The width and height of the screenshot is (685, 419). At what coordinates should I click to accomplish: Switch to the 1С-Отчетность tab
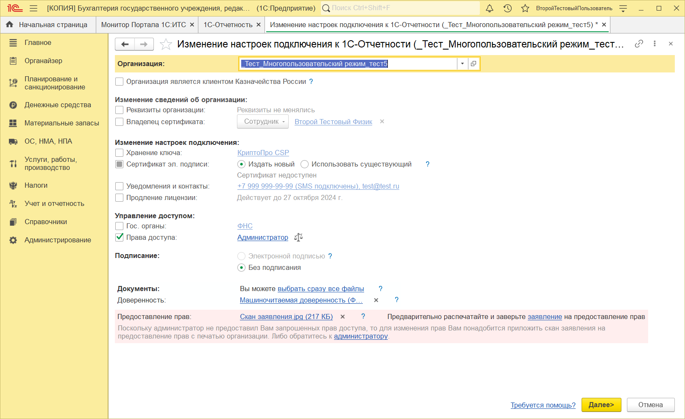[x=228, y=25]
